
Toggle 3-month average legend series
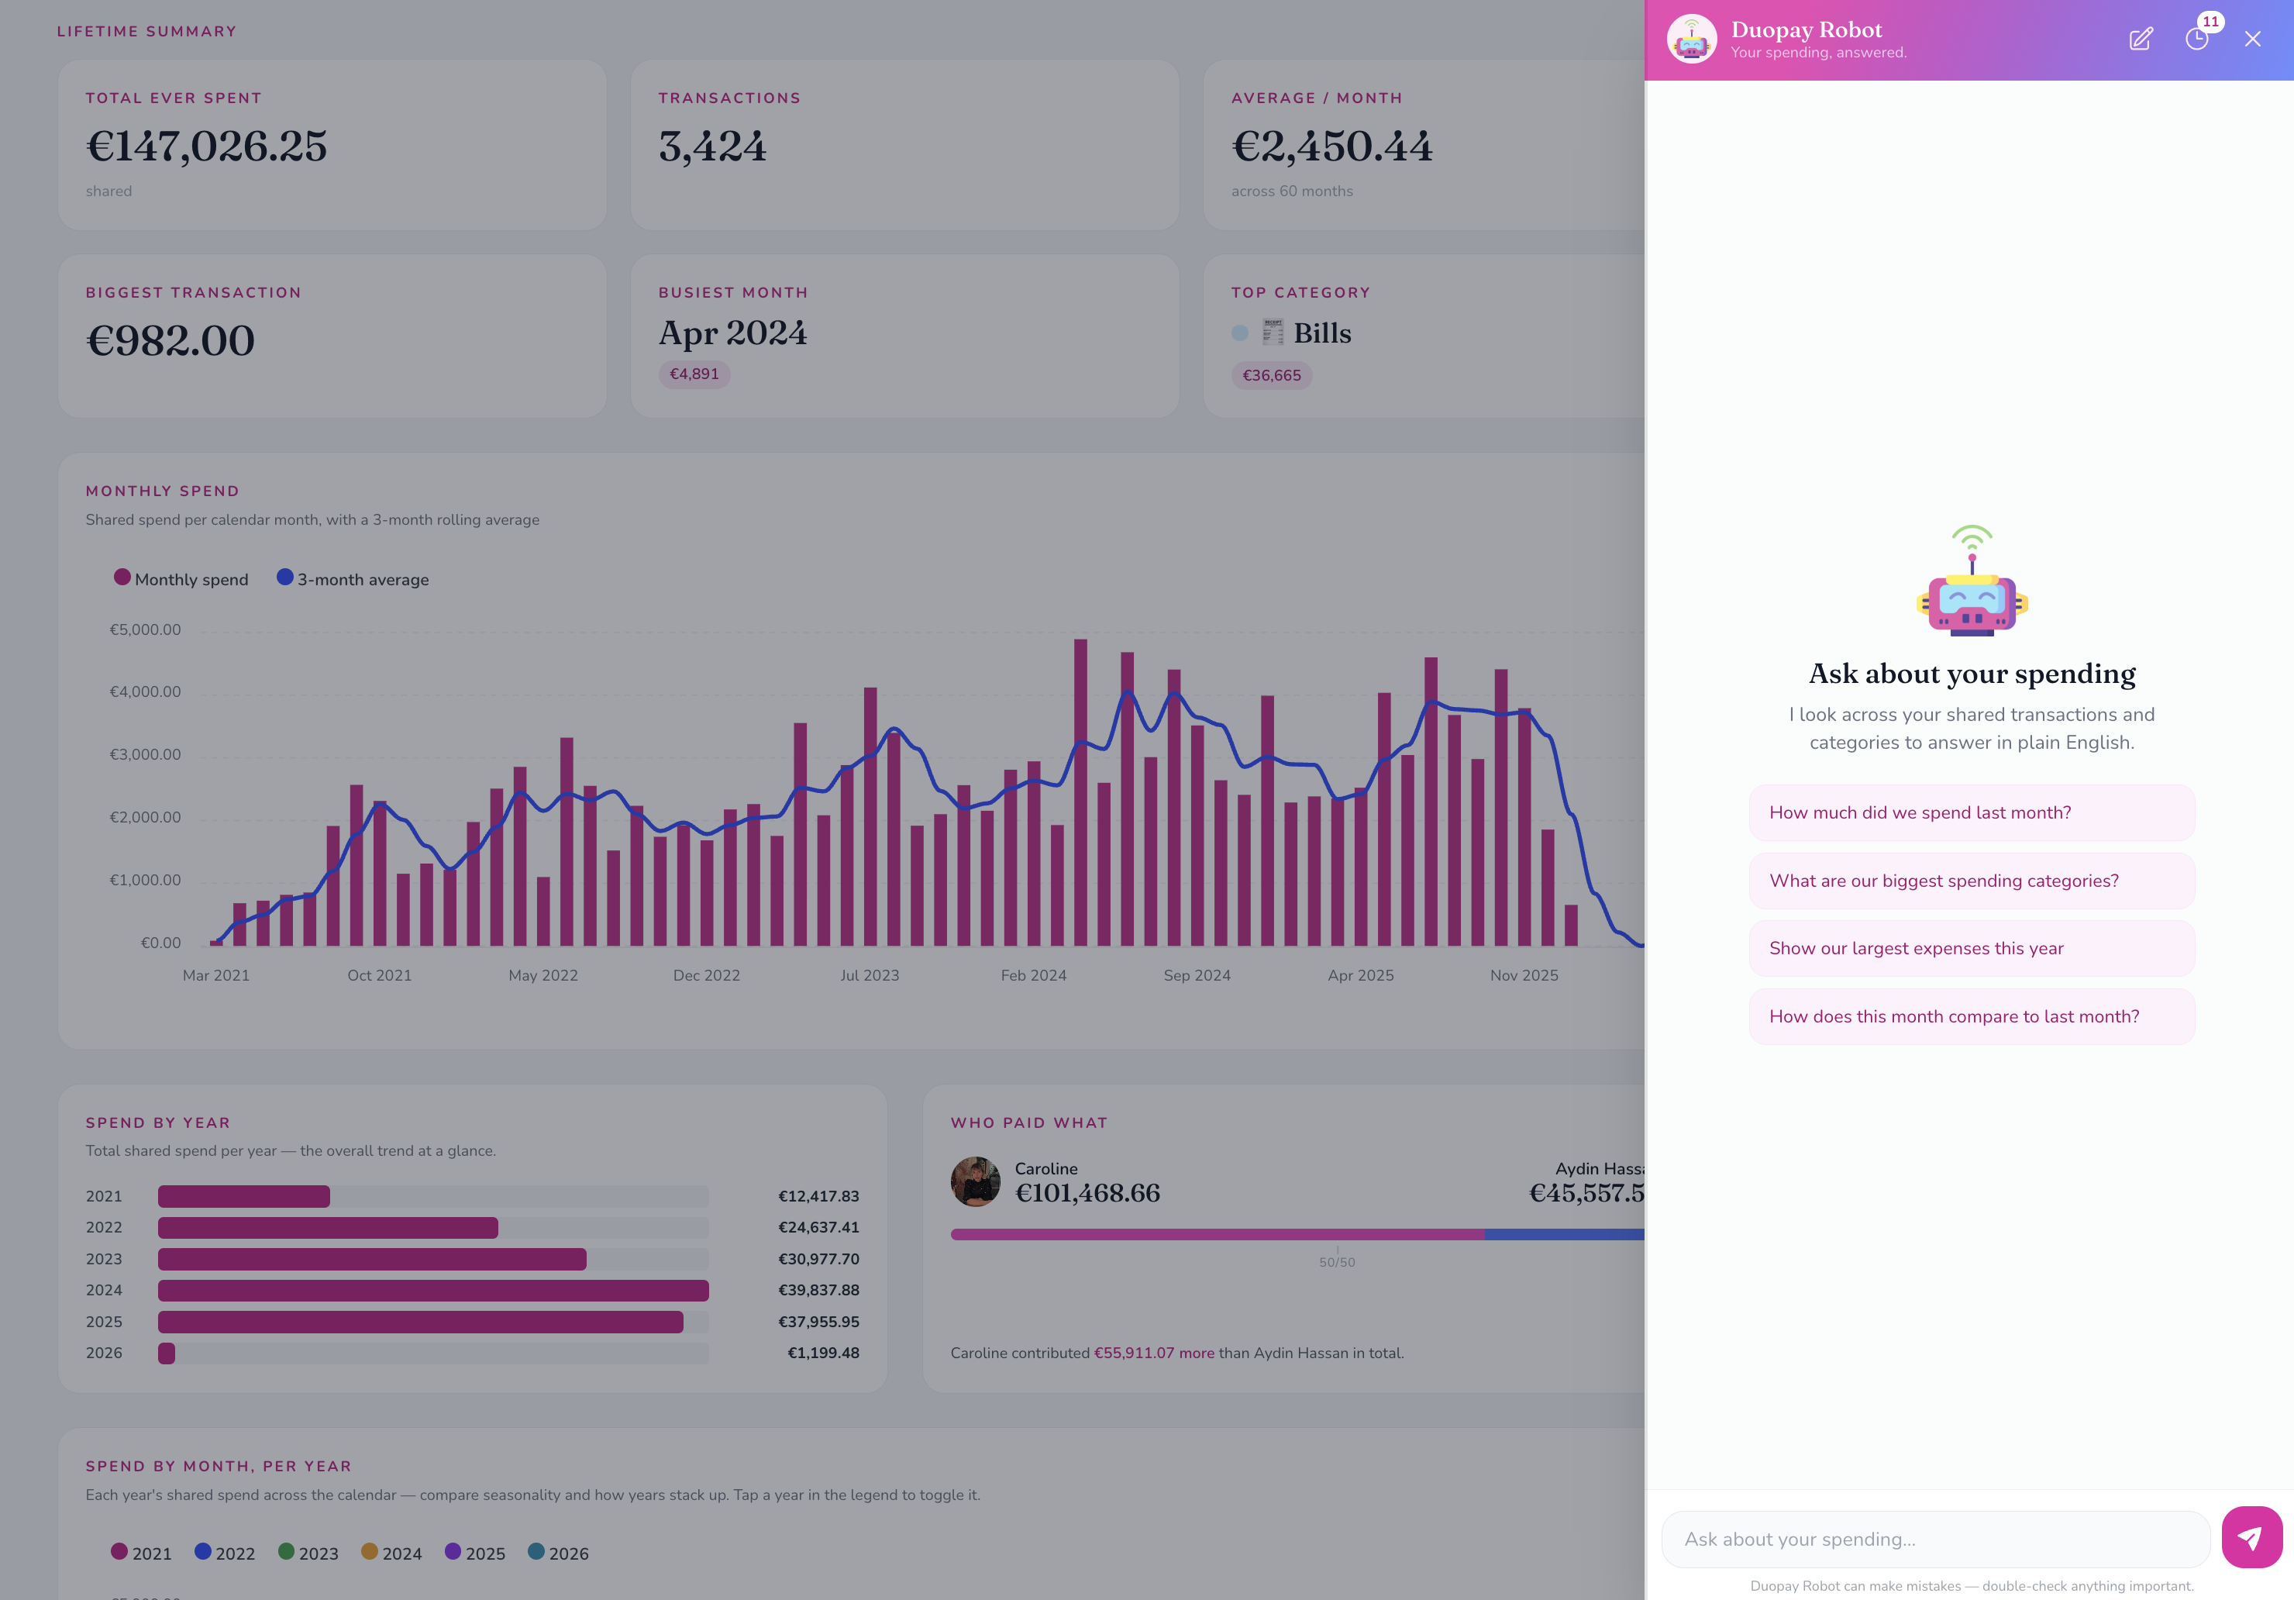point(353,578)
